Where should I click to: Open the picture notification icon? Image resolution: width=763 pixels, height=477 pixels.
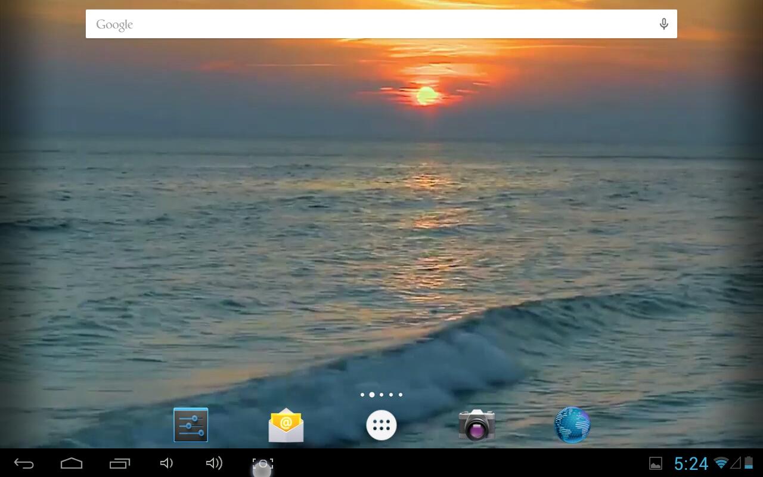tap(656, 463)
